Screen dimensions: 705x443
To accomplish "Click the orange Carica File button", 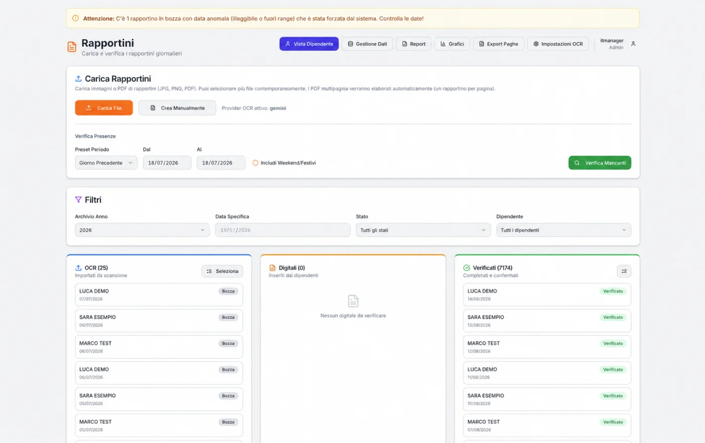I will (x=104, y=108).
